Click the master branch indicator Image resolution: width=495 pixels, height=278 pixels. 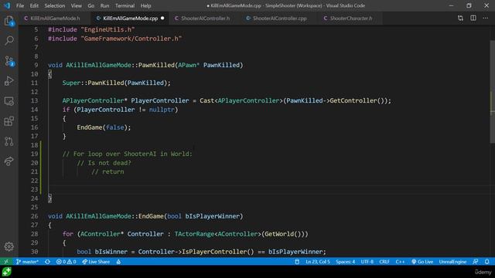pos(27,262)
